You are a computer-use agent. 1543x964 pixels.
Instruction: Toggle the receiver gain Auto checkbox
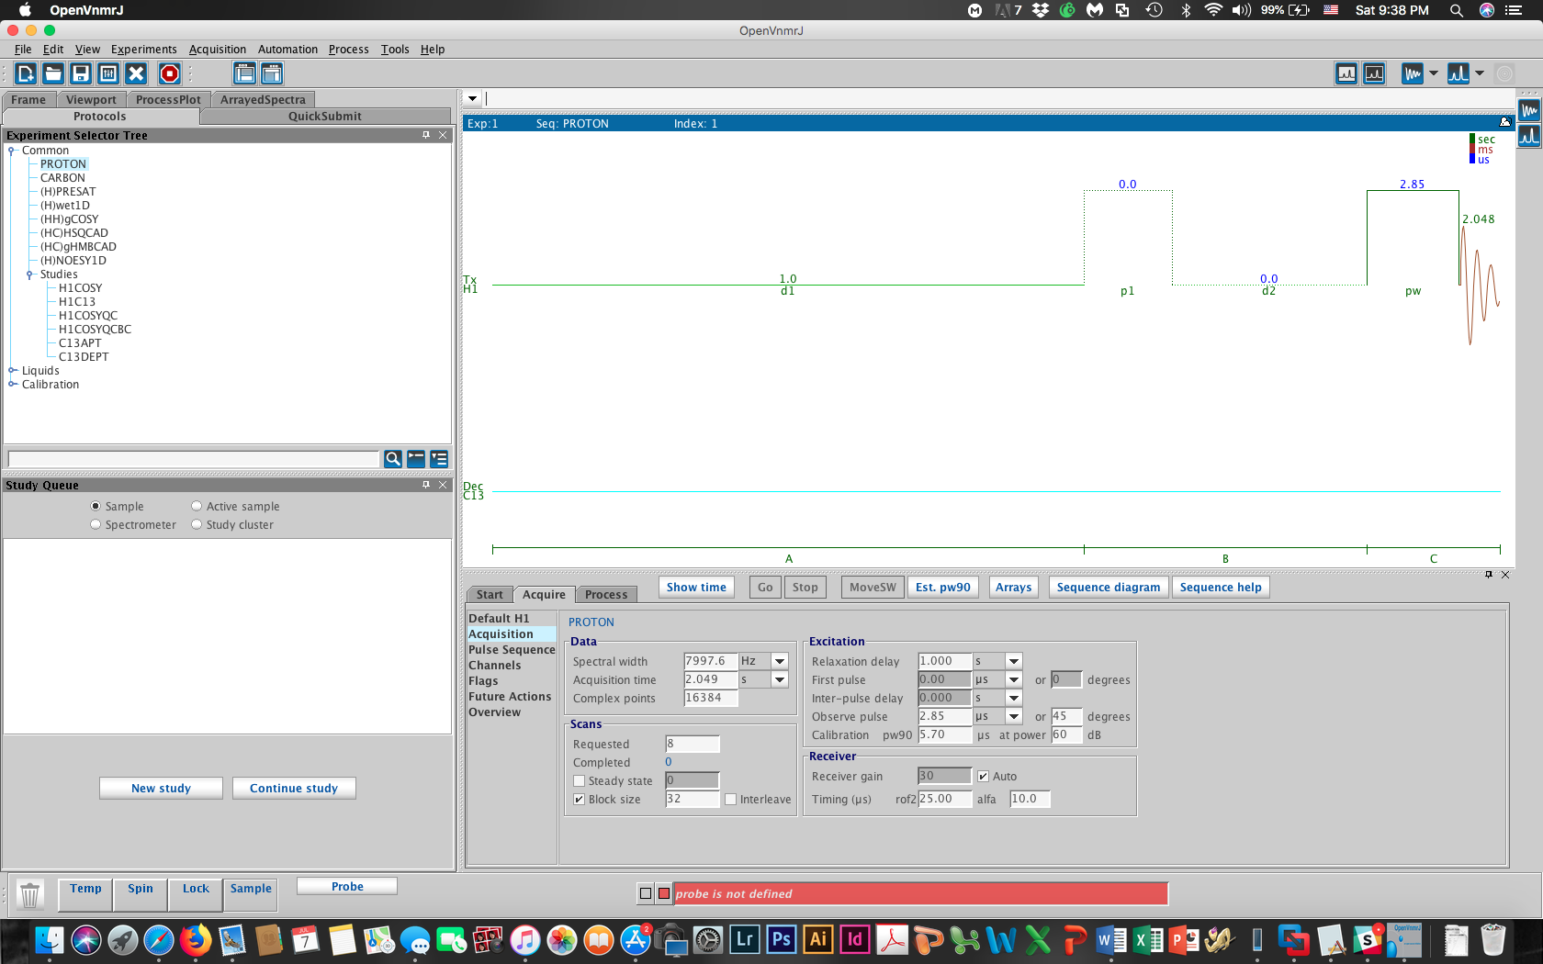[984, 777]
